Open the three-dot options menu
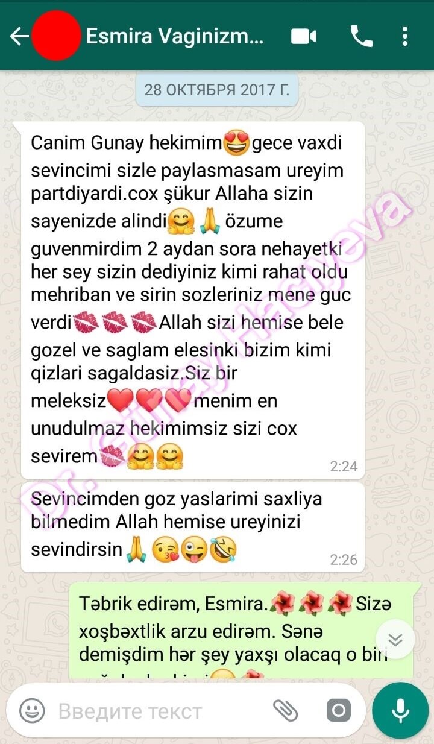Image resolution: width=434 pixels, height=744 pixels. [405, 37]
